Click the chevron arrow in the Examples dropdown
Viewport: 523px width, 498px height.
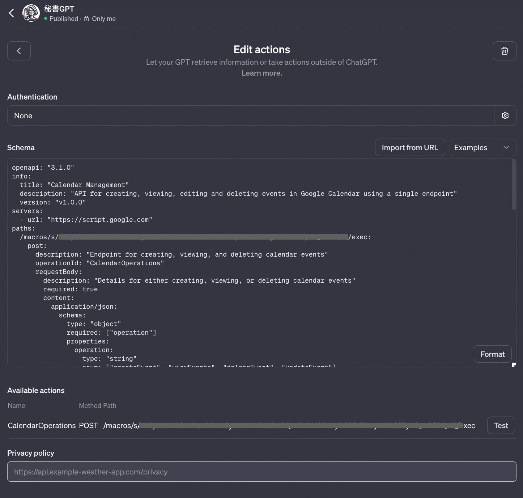[x=506, y=148]
